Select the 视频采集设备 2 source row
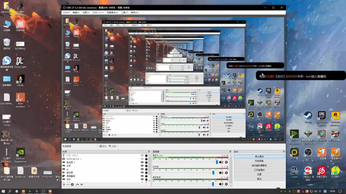Viewport: 346px width, 194px height. [105, 159]
